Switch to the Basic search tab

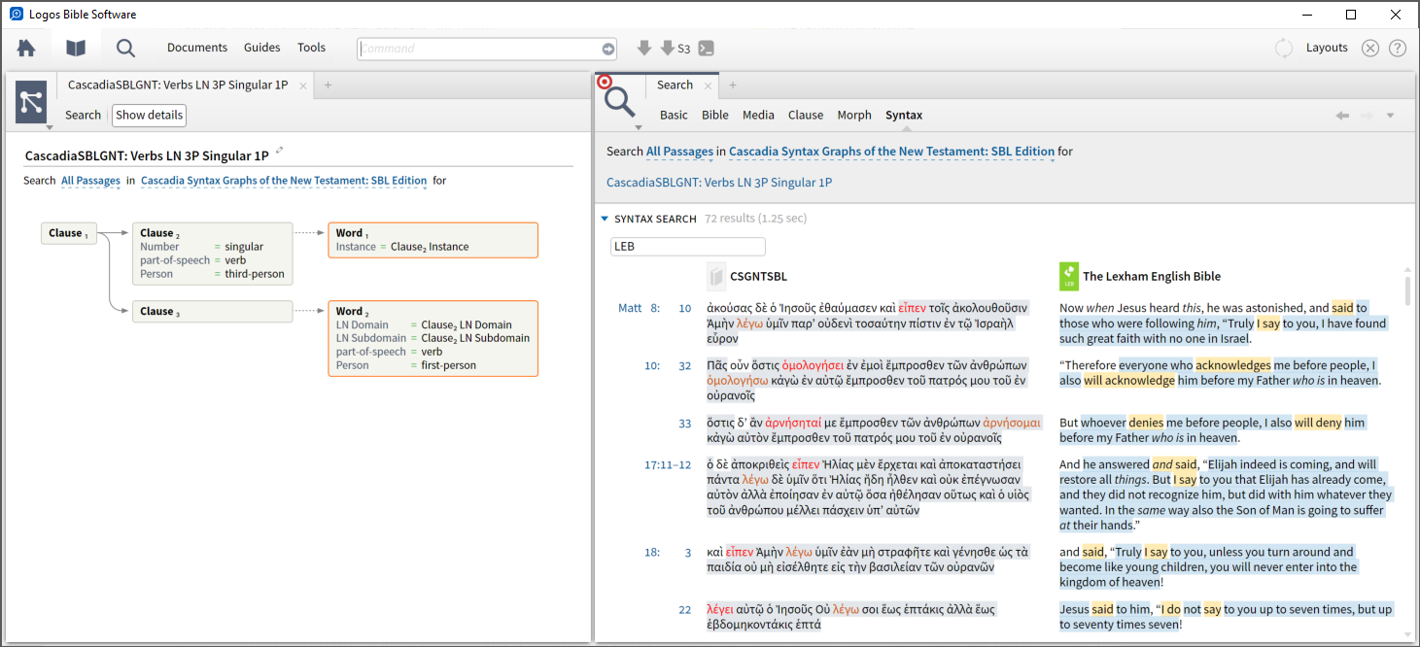[x=674, y=115]
